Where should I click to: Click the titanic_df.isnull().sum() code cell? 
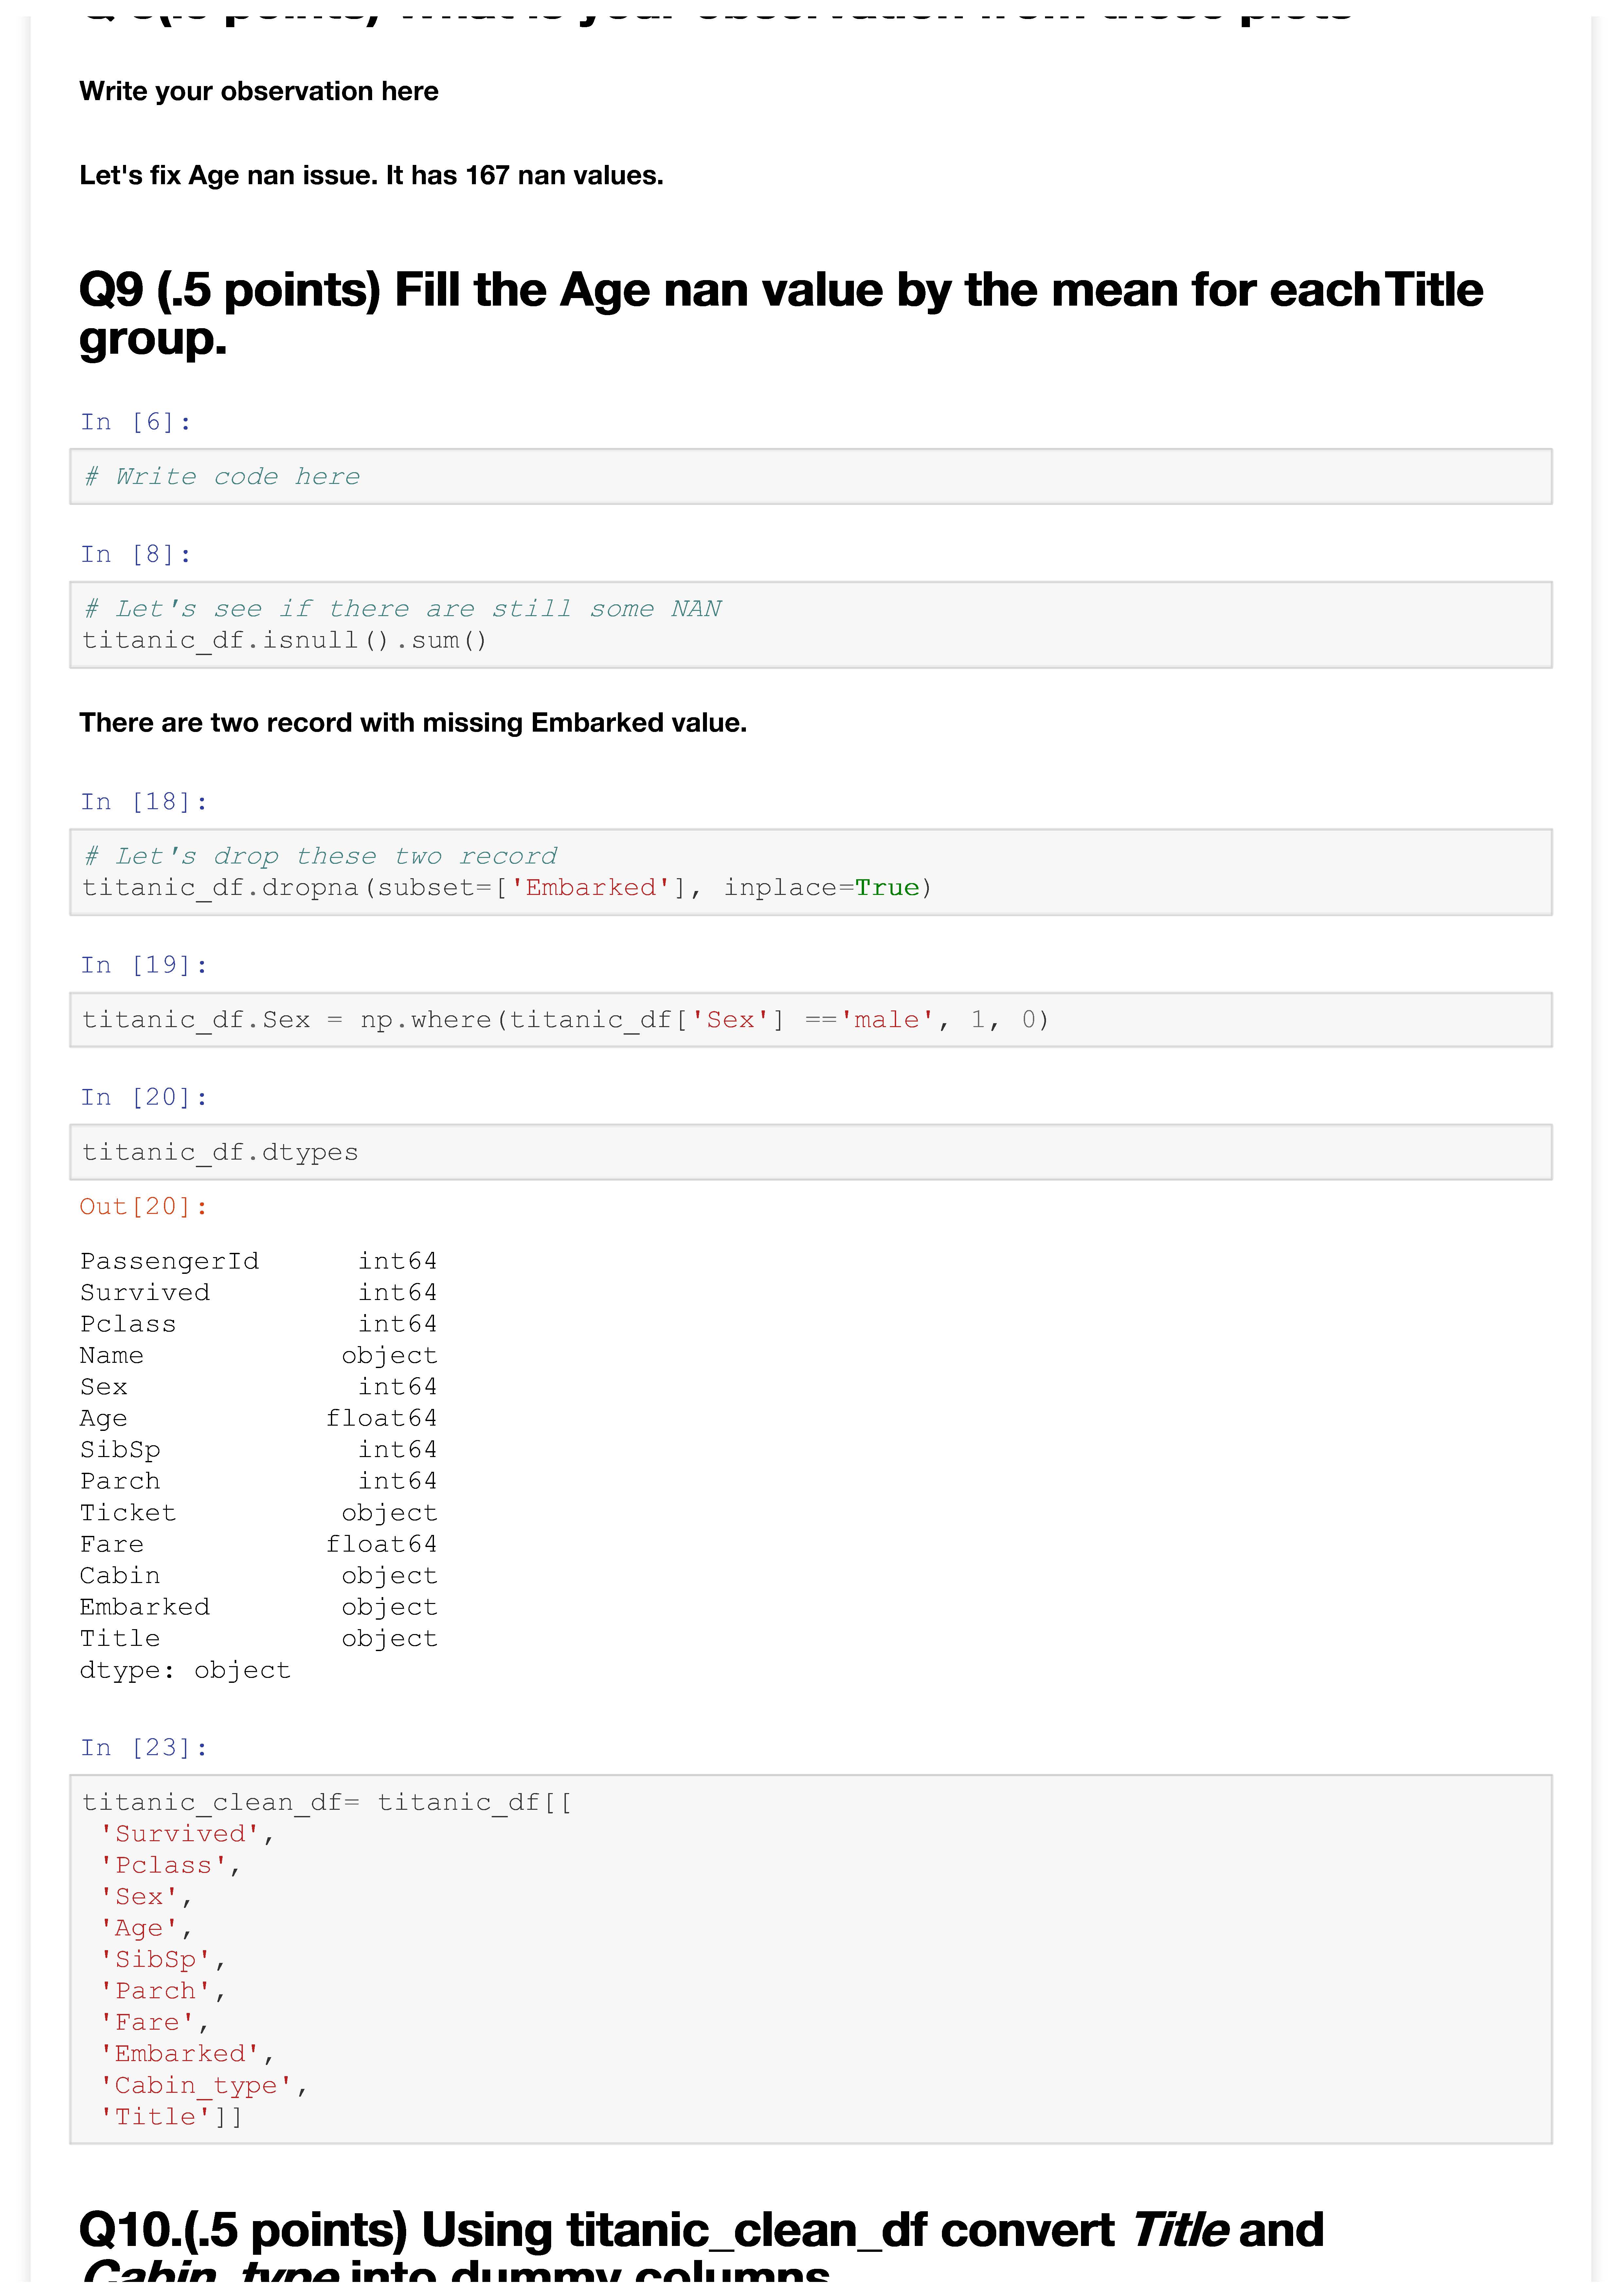click(x=810, y=625)
